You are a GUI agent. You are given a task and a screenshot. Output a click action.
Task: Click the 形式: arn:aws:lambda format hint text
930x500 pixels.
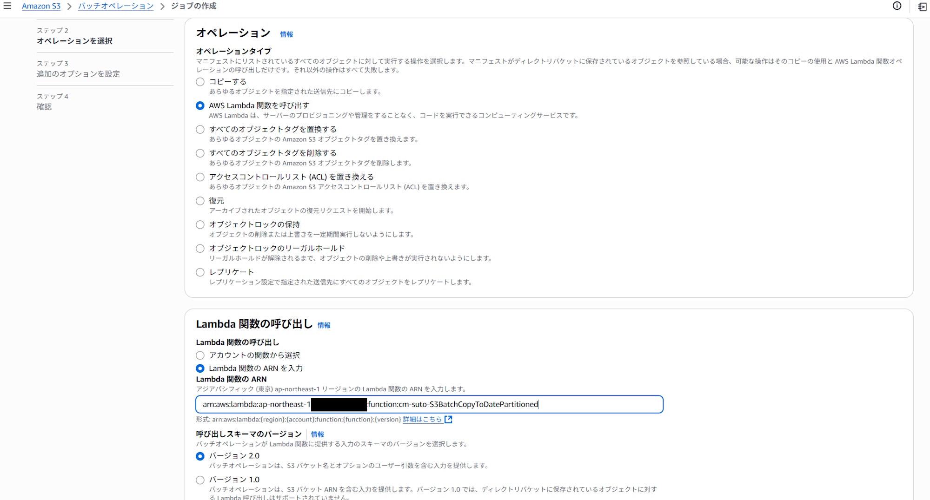pos(298,419)
